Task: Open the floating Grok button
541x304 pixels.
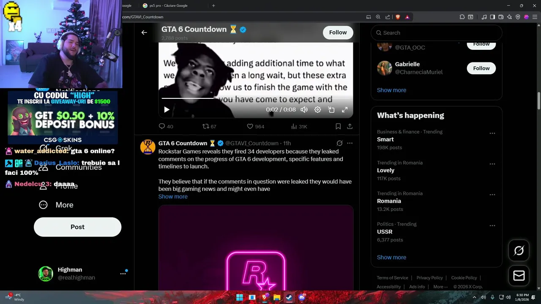Action: (519, 251)
